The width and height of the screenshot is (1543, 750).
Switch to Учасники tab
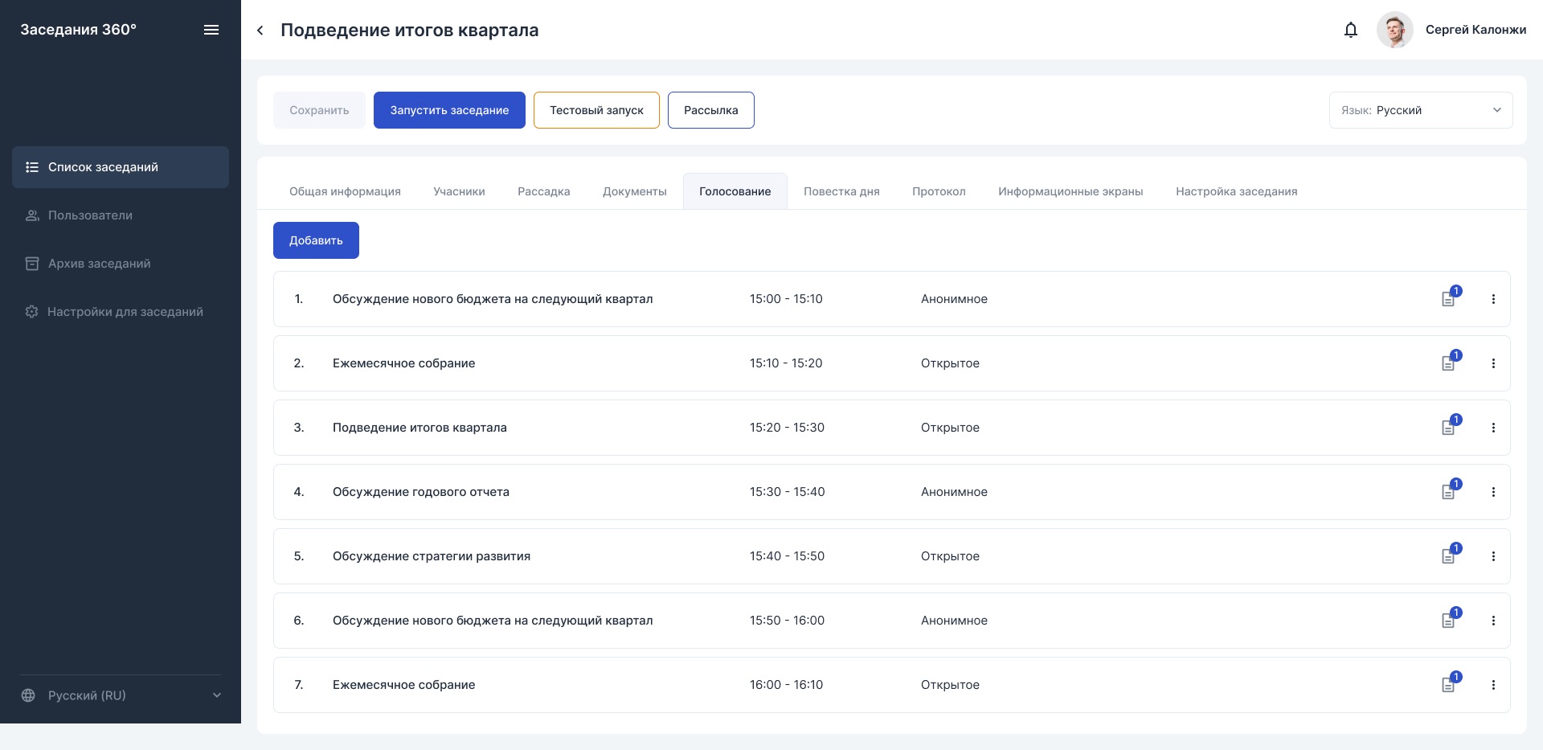tap(459, 191)
